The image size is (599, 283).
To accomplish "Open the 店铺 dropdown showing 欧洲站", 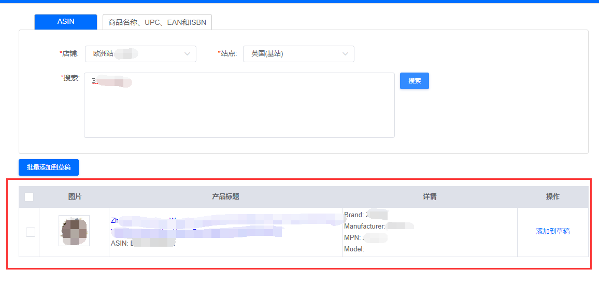I will (140, 54).
